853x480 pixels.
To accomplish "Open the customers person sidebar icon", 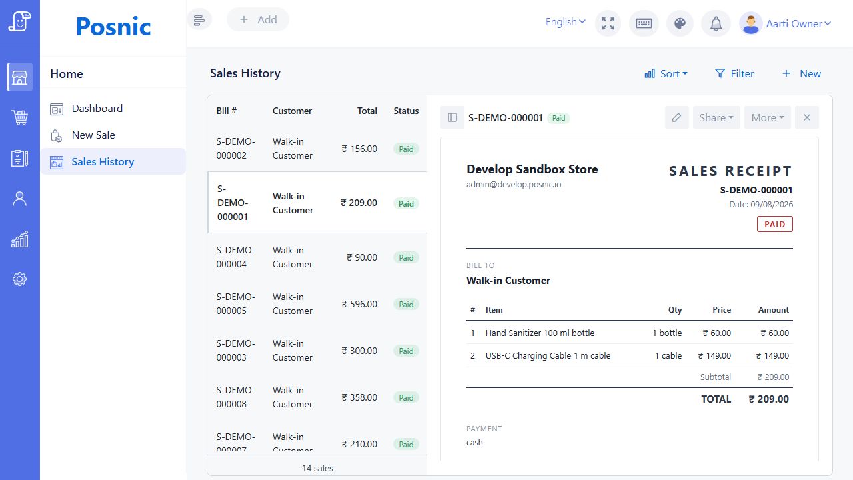I will (20, 199).
